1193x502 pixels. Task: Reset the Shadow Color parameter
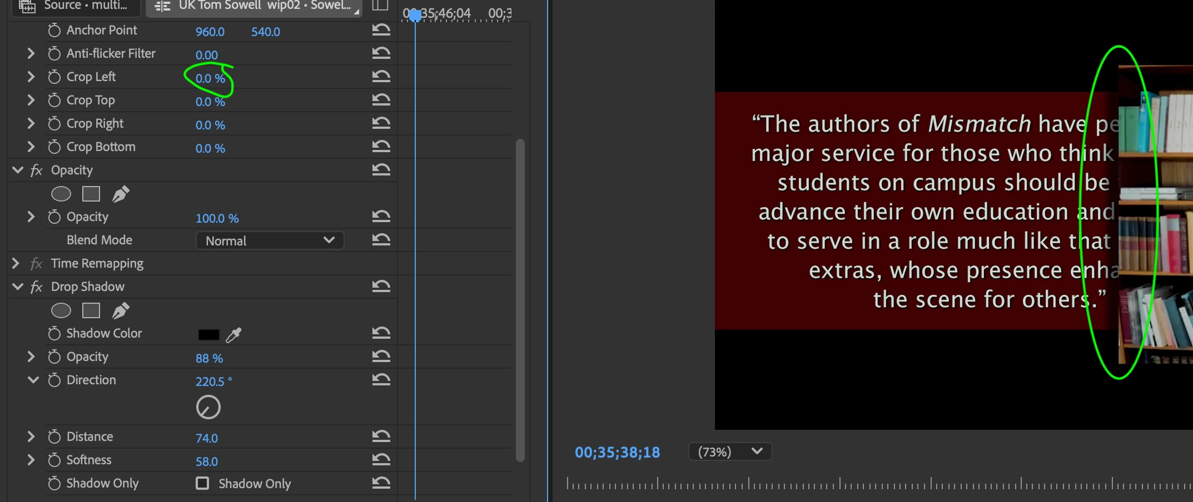[x=381, y=333]
